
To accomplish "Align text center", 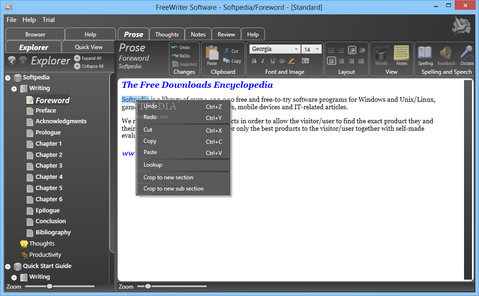I will (341, 61).
